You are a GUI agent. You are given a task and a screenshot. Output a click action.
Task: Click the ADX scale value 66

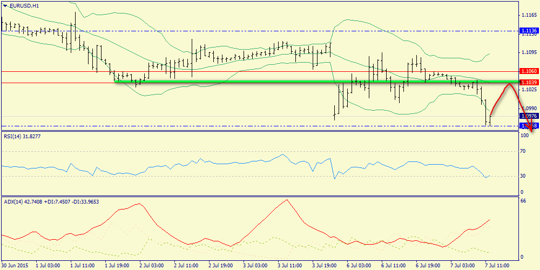[x=524, y=201]
